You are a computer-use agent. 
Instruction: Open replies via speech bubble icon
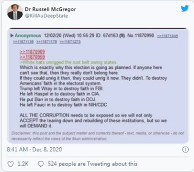point(41,164)
